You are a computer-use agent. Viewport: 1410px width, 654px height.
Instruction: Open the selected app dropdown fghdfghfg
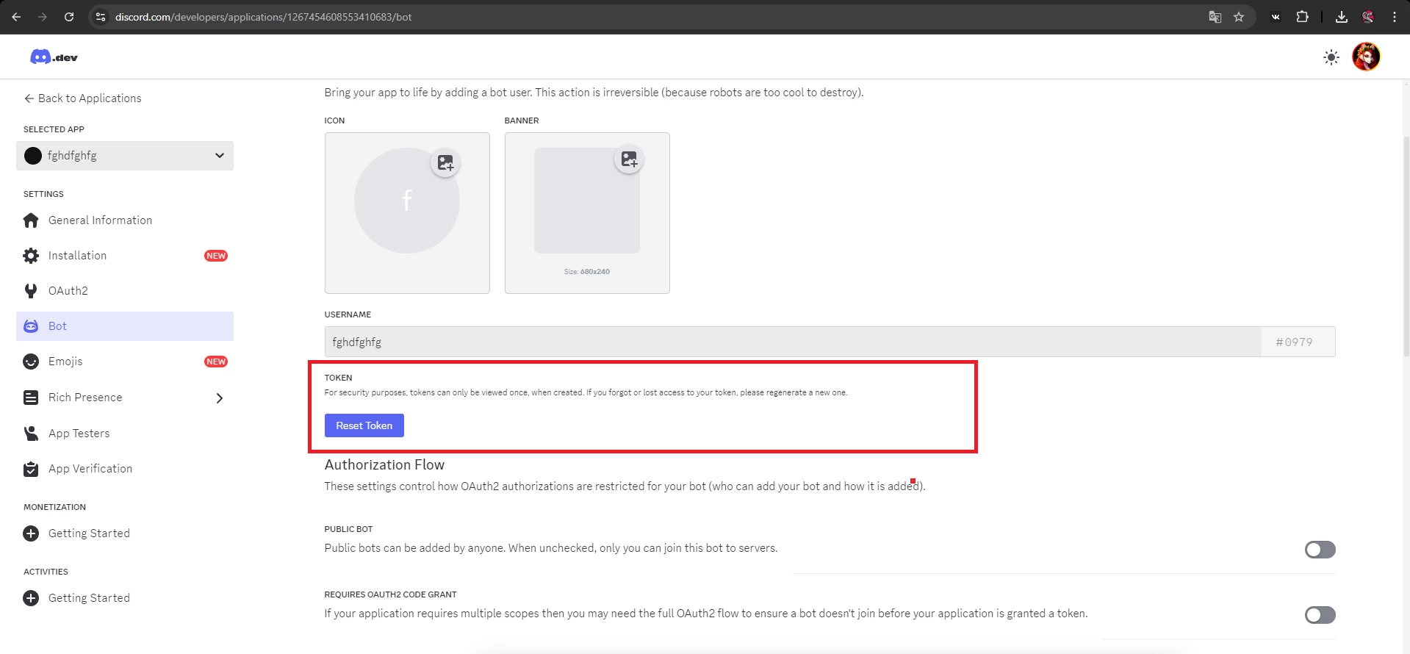(x=125, y=156)
